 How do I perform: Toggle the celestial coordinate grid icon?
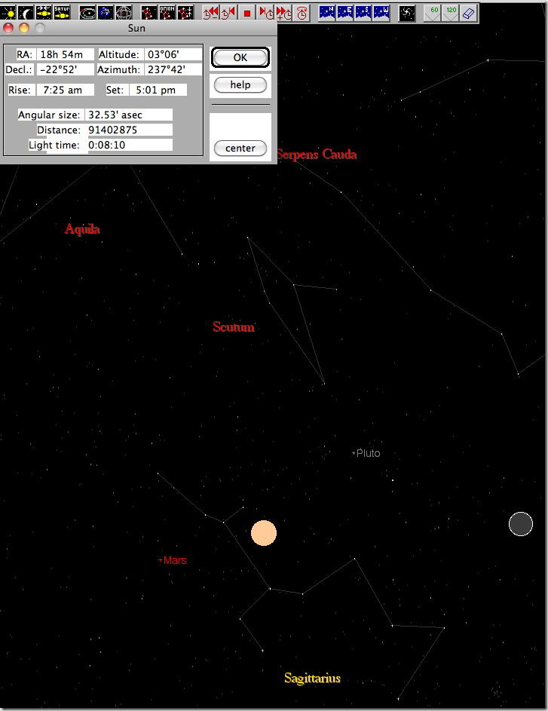click(x=124, y=12)
